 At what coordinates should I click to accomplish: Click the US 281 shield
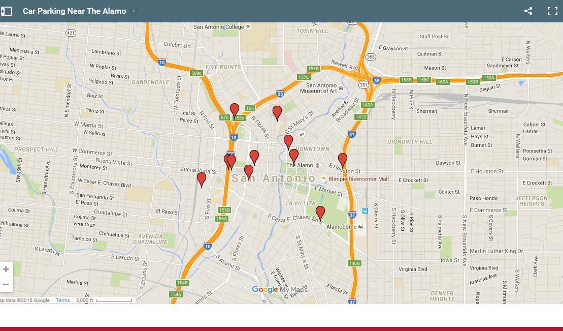click(363, 84)
